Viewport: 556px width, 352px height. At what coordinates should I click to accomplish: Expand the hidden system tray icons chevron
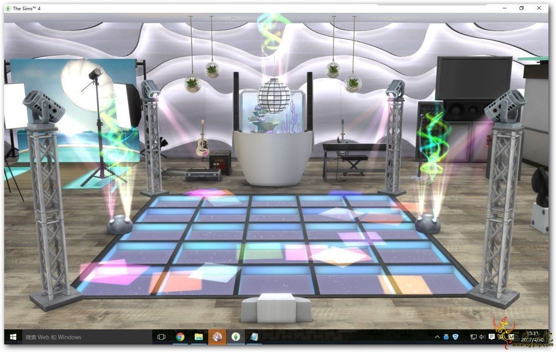click(437, 337)
